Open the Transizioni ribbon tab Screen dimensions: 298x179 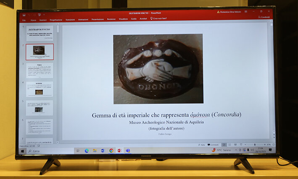(x=70, y=19)
